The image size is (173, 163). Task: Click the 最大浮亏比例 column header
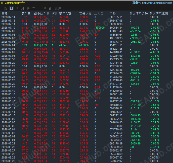coord(159,14)
